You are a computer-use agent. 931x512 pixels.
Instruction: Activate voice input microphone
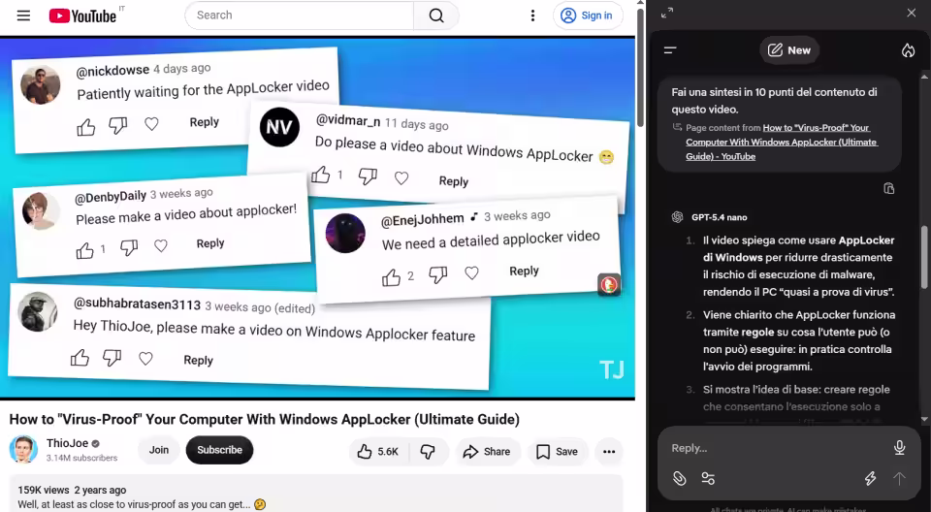(x=900, y=448)
